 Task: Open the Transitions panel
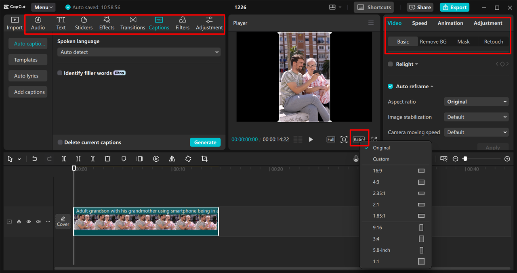pos(132,23)
